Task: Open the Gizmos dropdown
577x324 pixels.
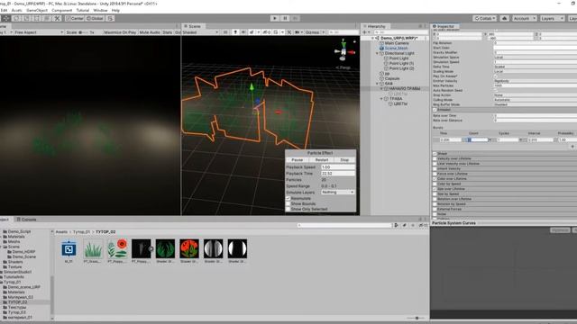Action: [315, 32]
